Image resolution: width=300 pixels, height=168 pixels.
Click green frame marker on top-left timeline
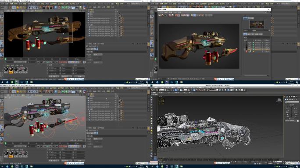(x=5, y=59)
